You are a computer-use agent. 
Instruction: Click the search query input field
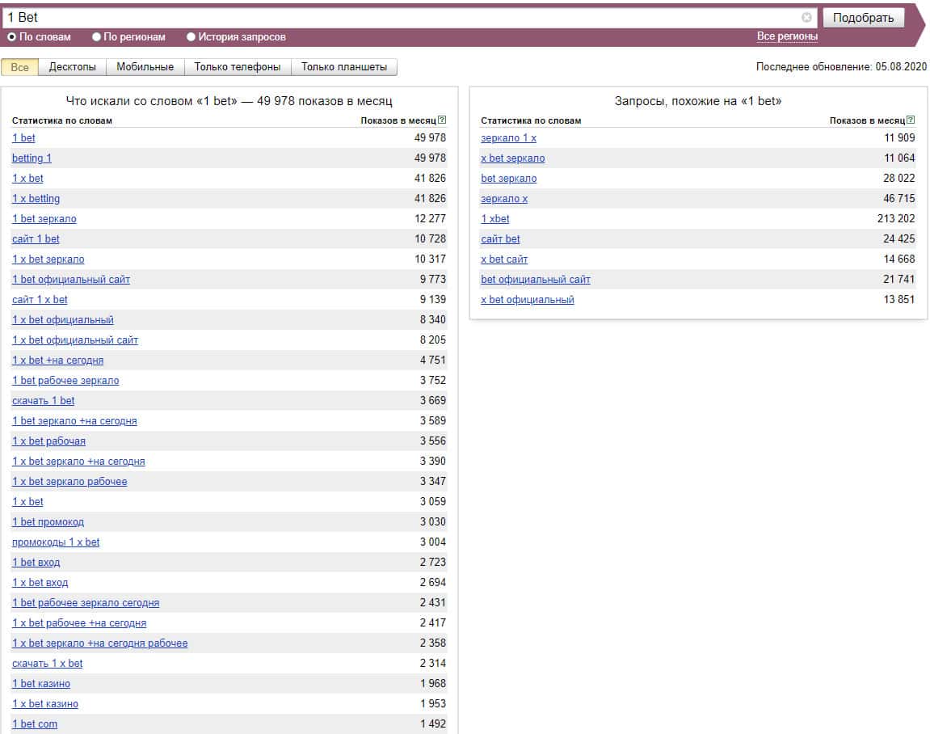click(x=404, y=17)
